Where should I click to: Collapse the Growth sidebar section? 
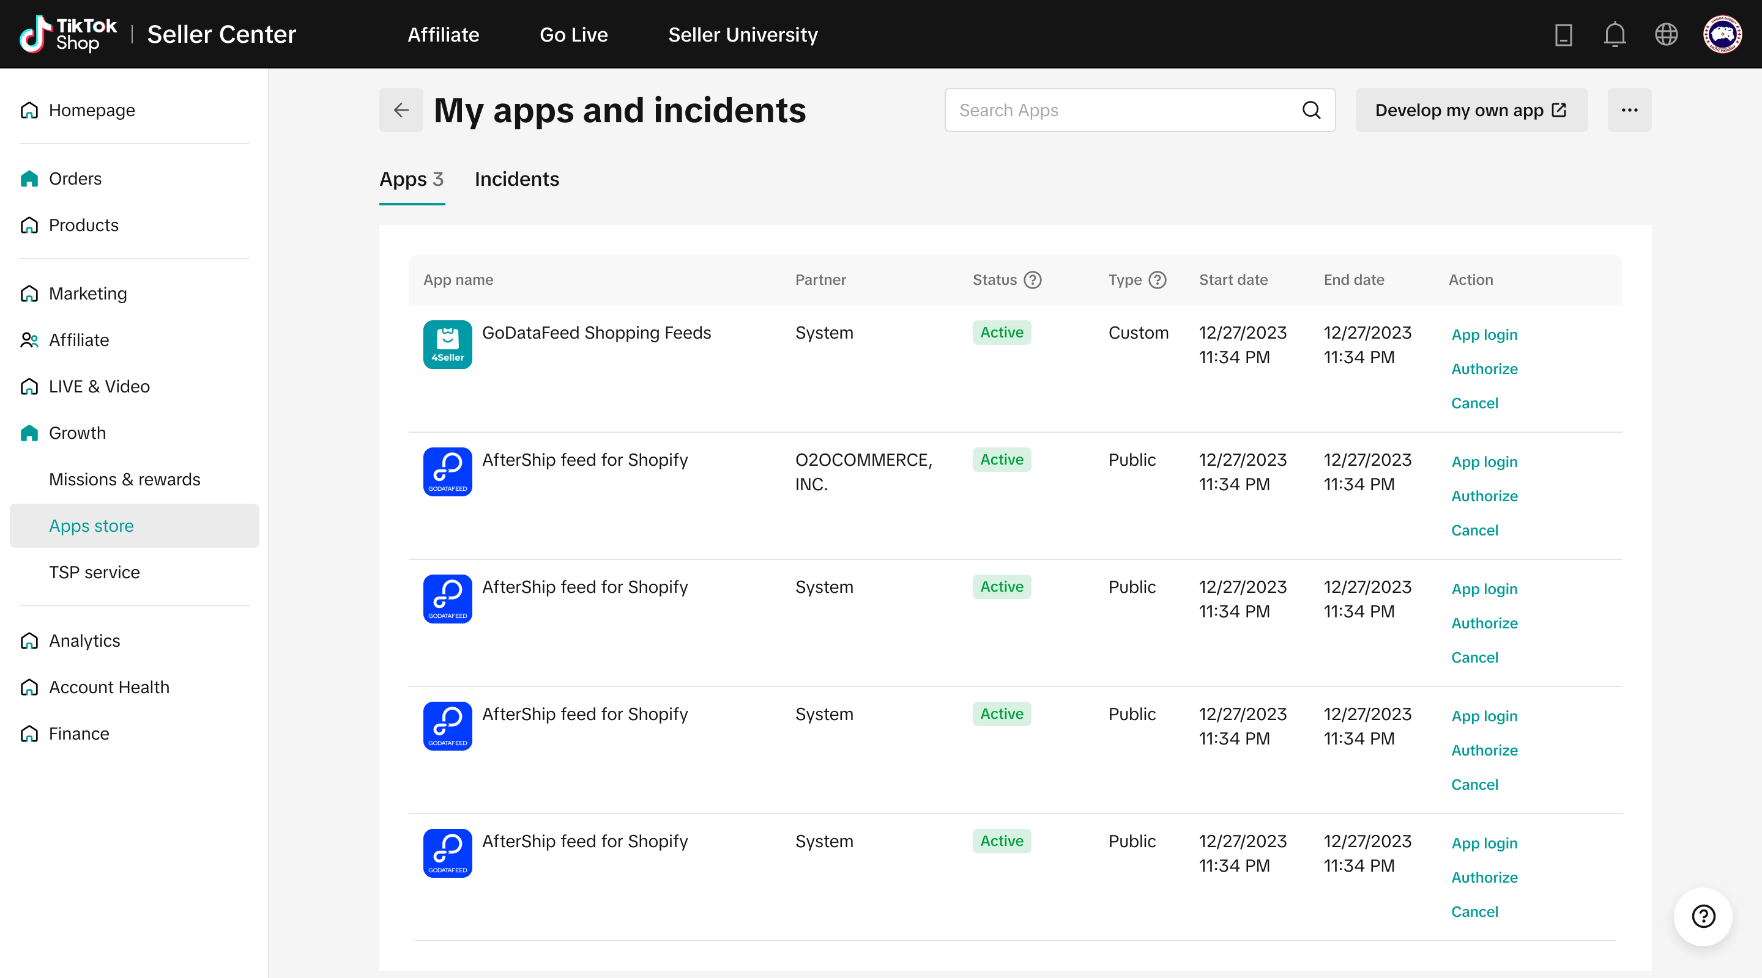pyautogui.click(x=76, y=433)
